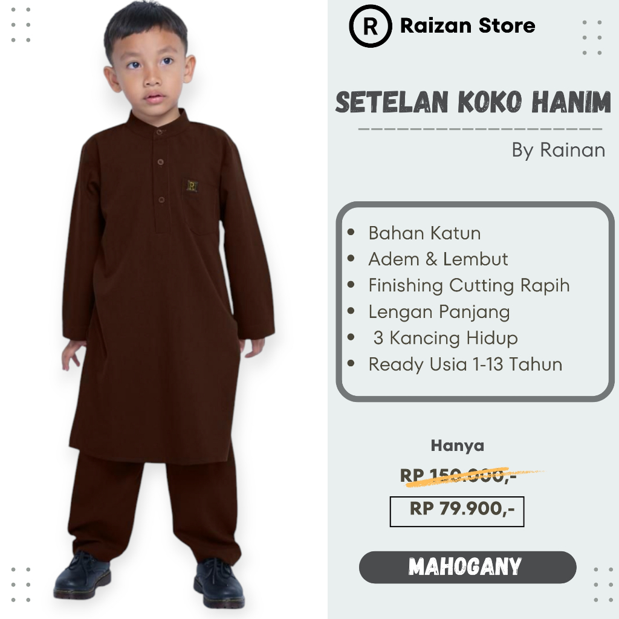
Task: Click the Hanya label above the prices
Action: 457,446
